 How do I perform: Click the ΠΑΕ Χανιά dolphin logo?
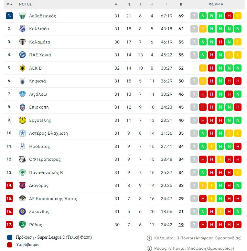(22, 55)
